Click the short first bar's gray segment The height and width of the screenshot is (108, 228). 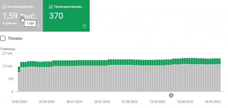[x=19, y=82]
